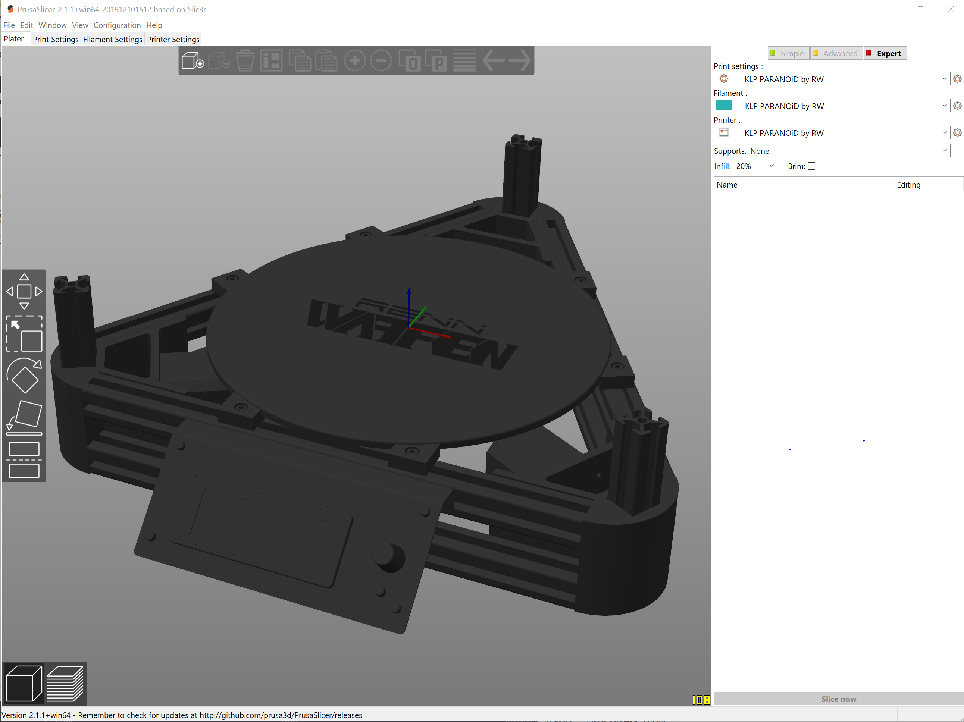Switch to the 3D editor view

(24, 683)
